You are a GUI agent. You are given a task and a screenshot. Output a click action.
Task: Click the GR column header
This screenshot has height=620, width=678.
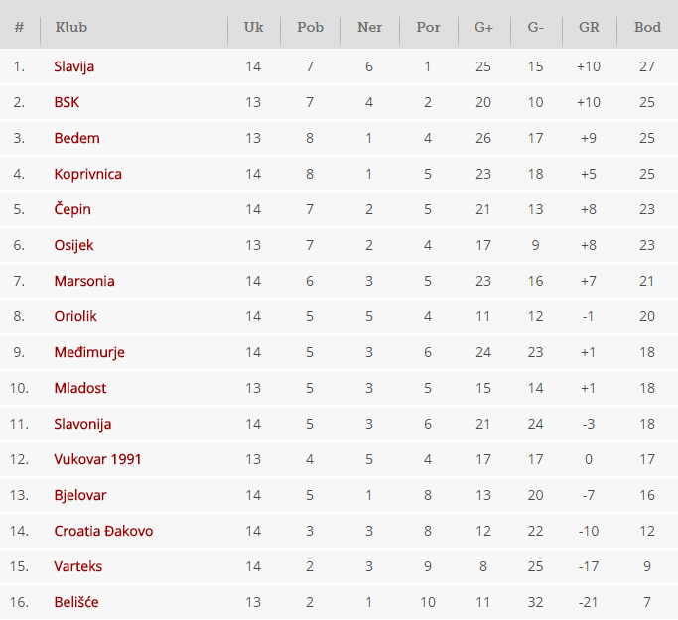(589, 27)
